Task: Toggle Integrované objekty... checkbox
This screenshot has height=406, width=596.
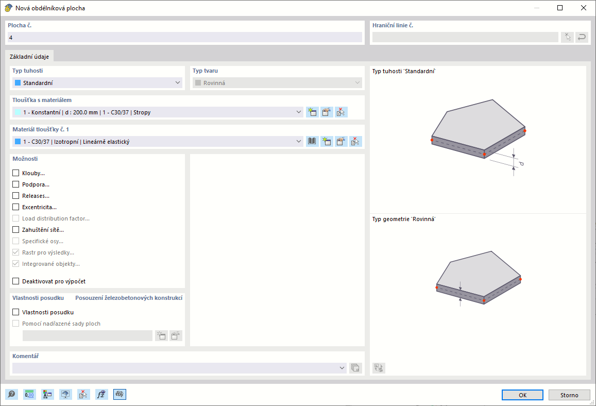Action: tap(15, 264)
